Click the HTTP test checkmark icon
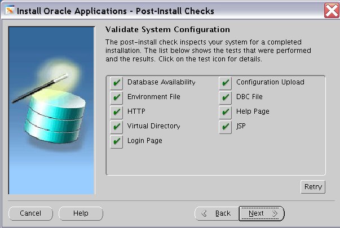This screenshot has height=228, width=340. pyautogui.click(x=117, y=112)
